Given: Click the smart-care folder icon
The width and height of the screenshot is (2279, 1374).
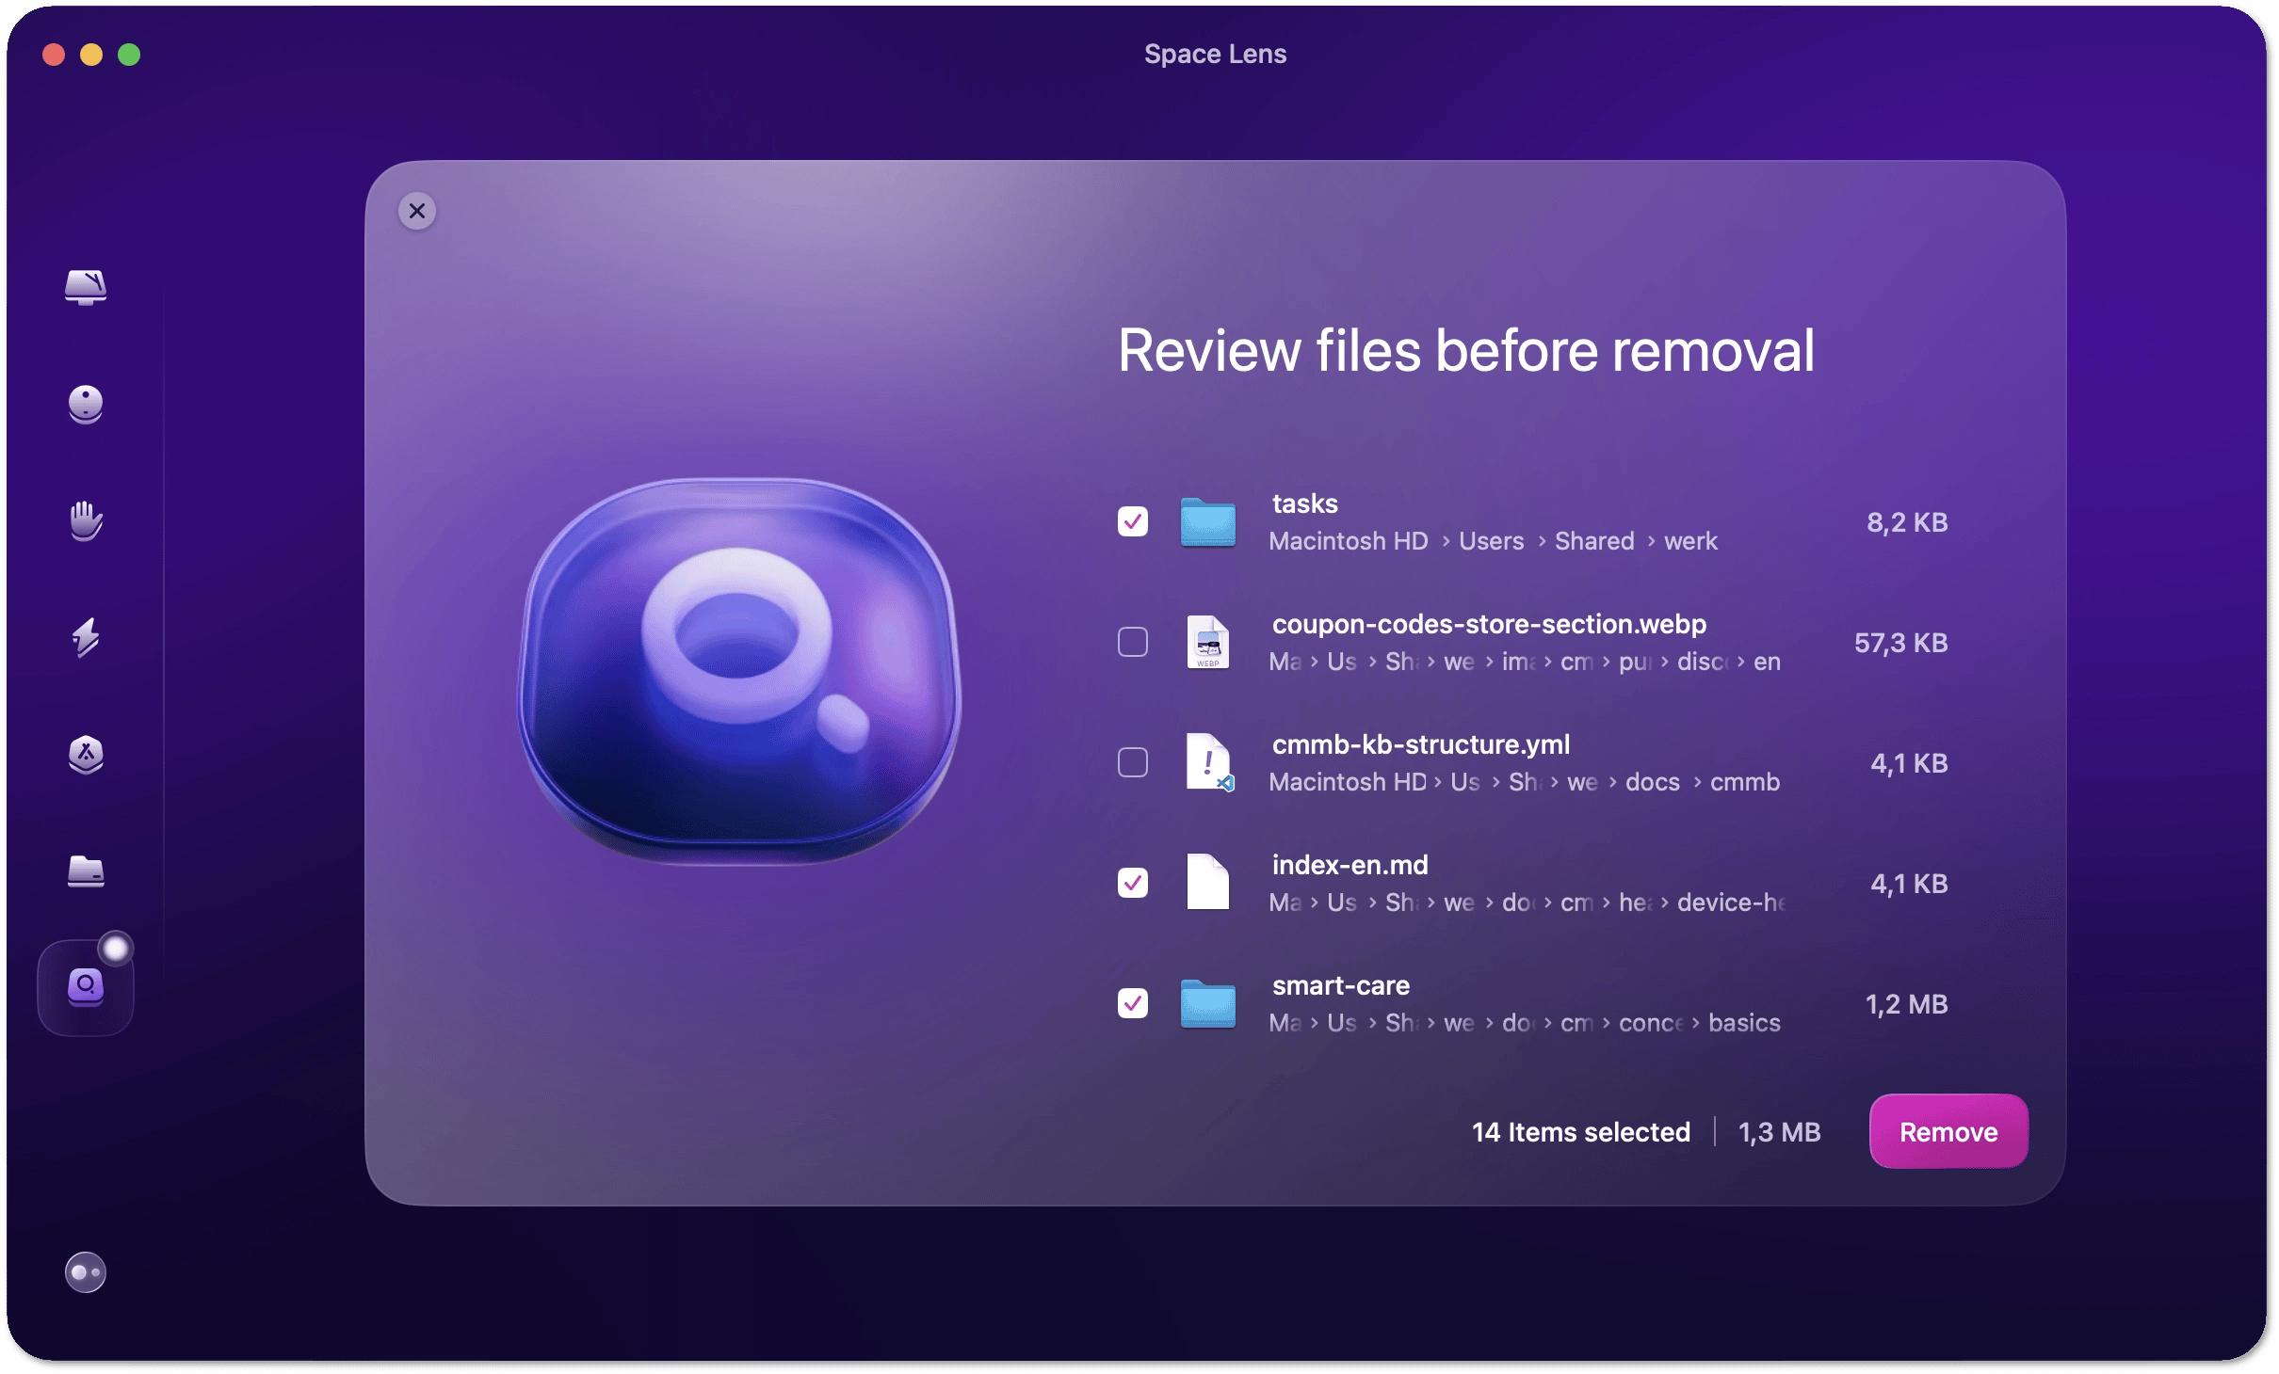Looking at the screenshot, I should [1208, 1003].
